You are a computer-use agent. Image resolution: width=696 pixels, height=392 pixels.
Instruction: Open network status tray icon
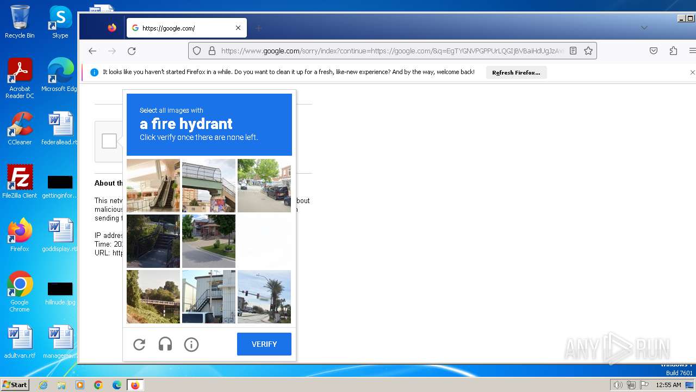[631, 385]
